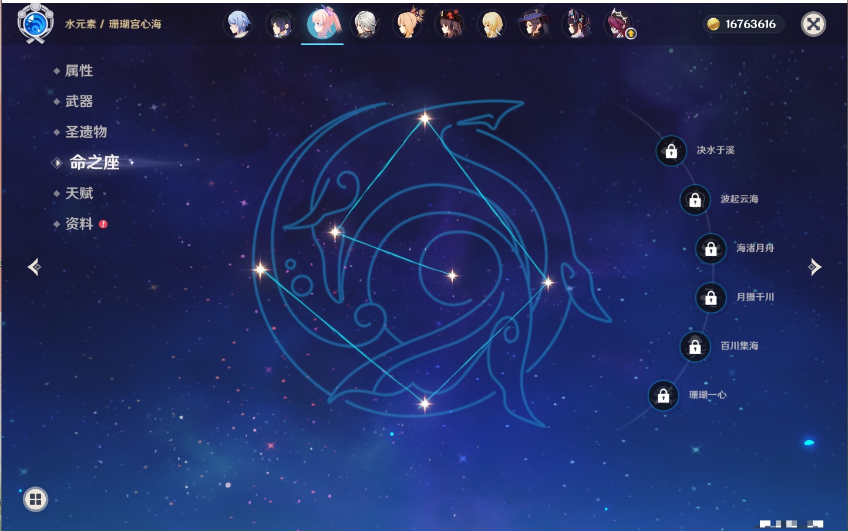Open the 属性 attributes tab
The height and width of the screenshot is (531, 848).
tap(79, 71)
